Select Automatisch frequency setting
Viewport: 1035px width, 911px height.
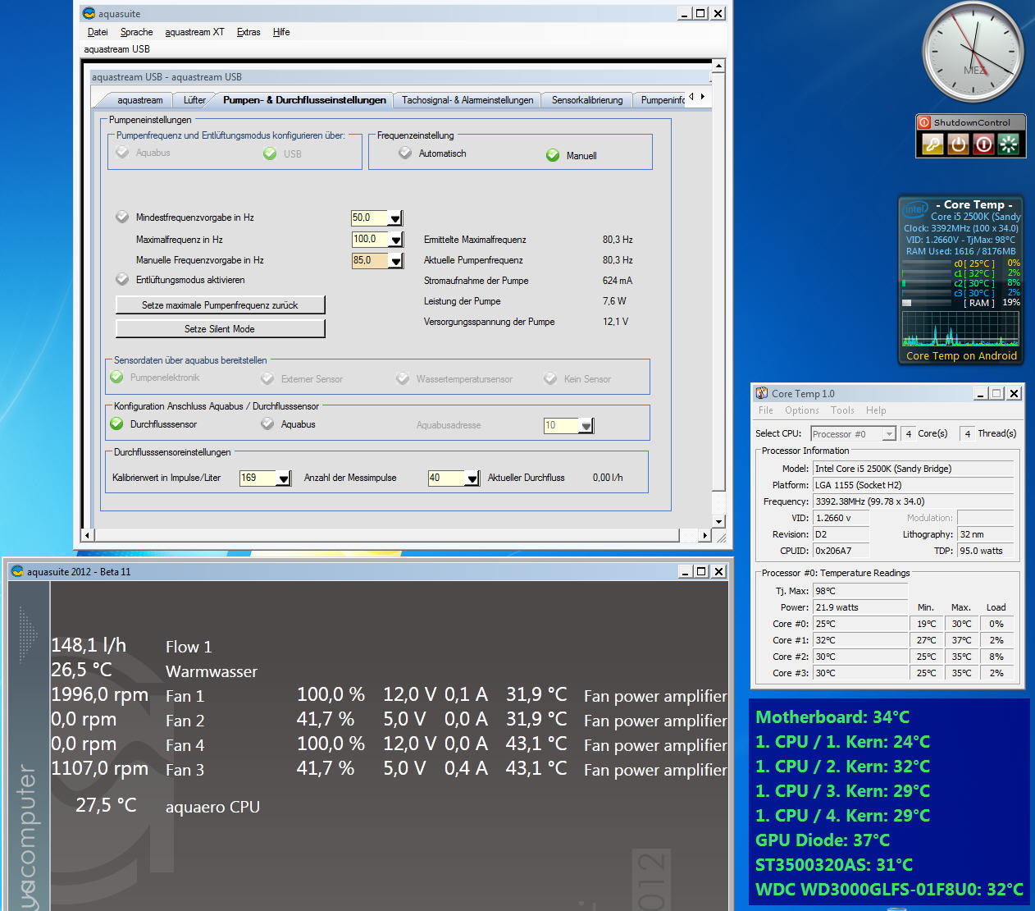point(405,153)
